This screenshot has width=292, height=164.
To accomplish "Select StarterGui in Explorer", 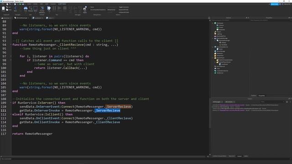I will pyautogui.click(x=219, y=53).
